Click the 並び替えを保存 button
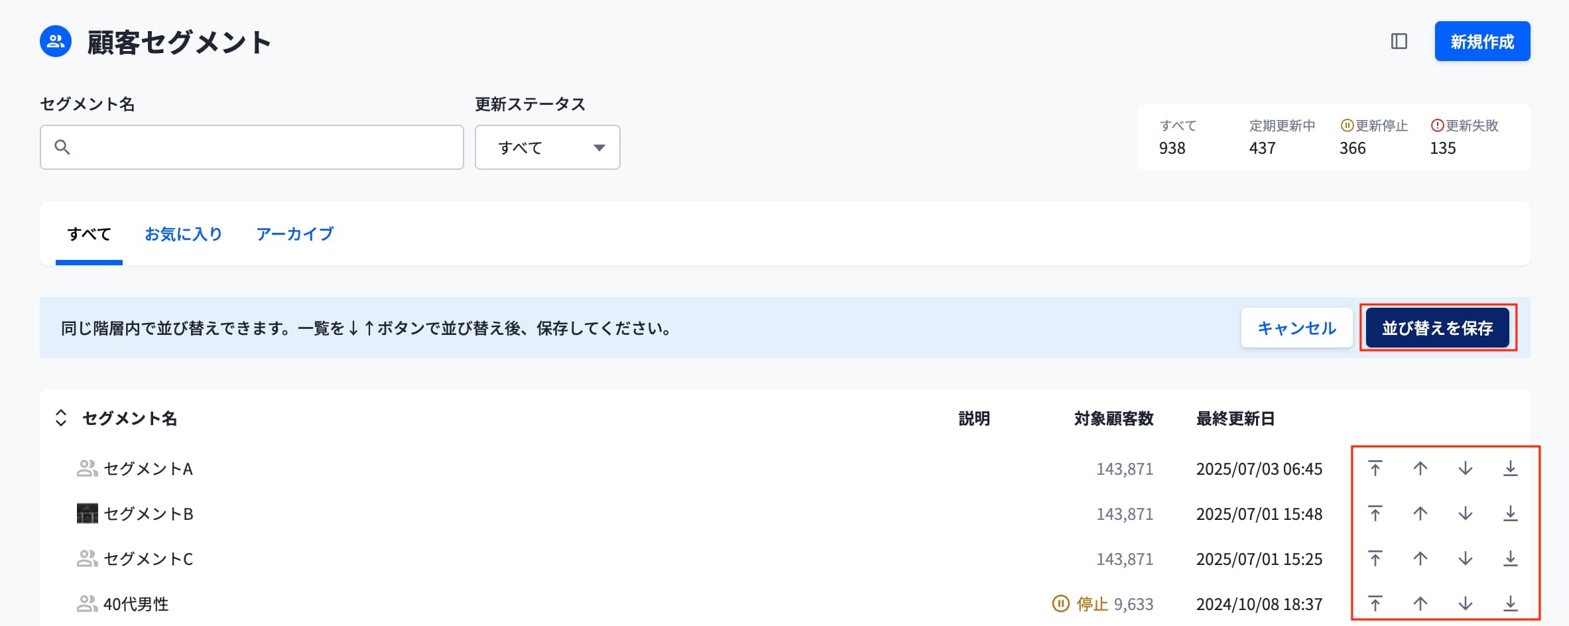 tap(1437, 328)
